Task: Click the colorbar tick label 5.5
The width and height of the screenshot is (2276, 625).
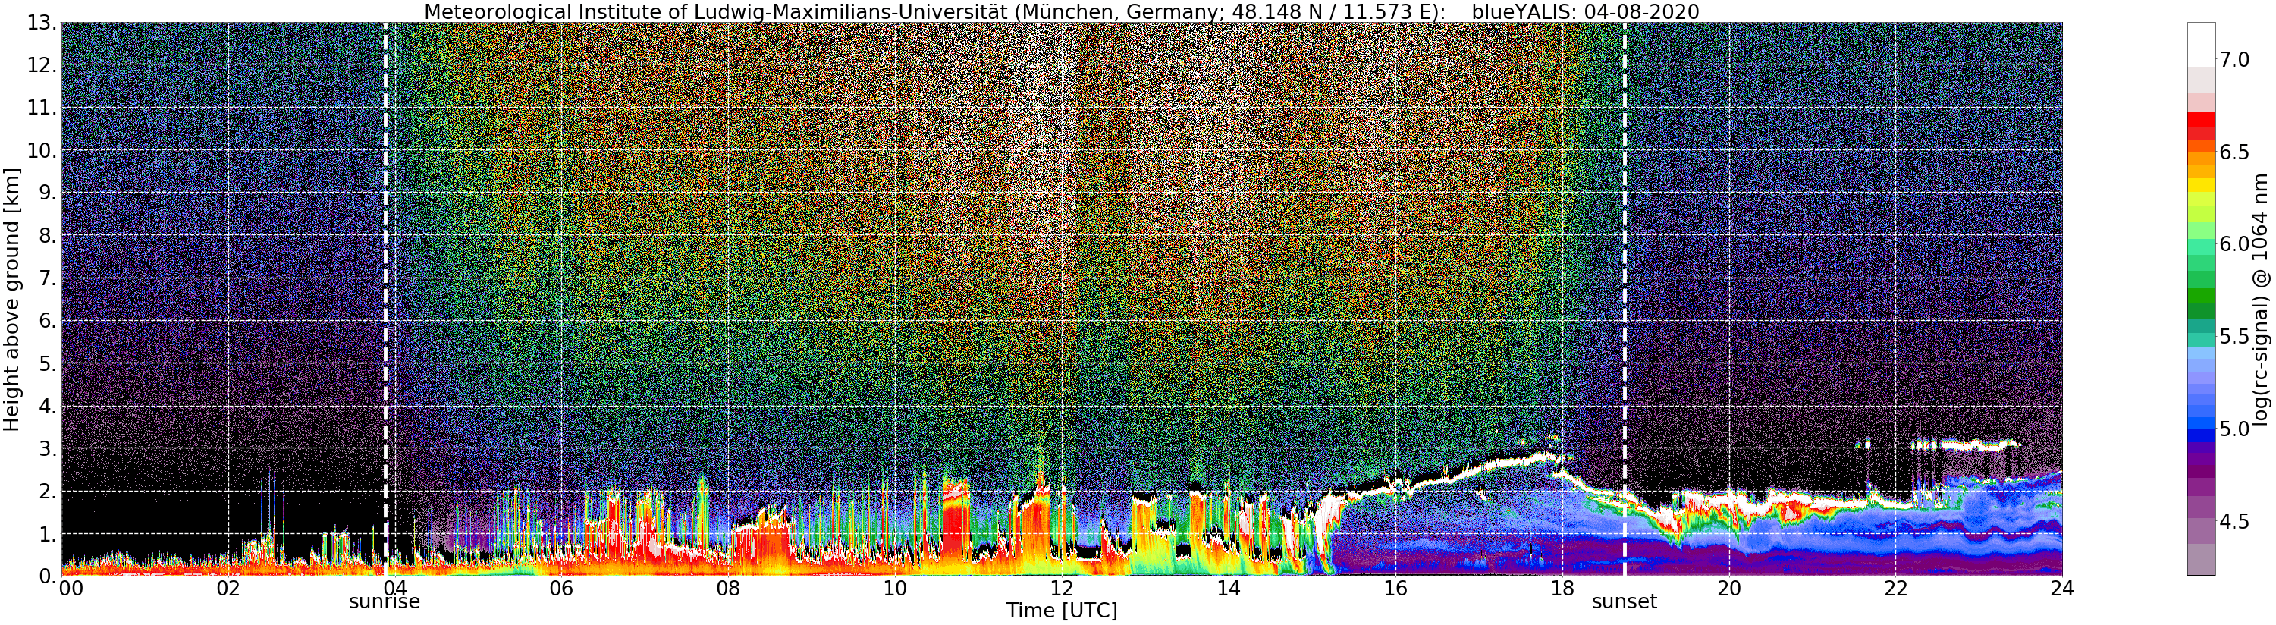Action: coord(2234,337)
